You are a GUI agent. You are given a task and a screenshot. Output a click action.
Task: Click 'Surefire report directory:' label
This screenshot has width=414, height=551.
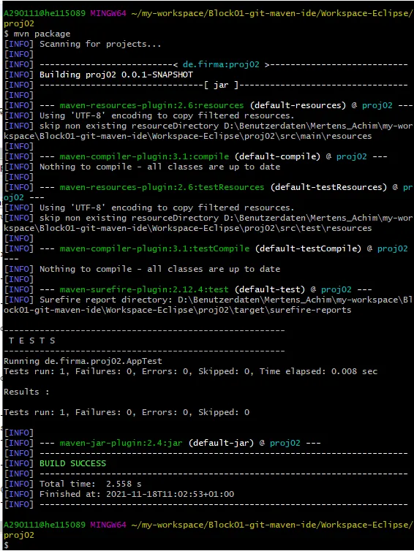point(106,300)
